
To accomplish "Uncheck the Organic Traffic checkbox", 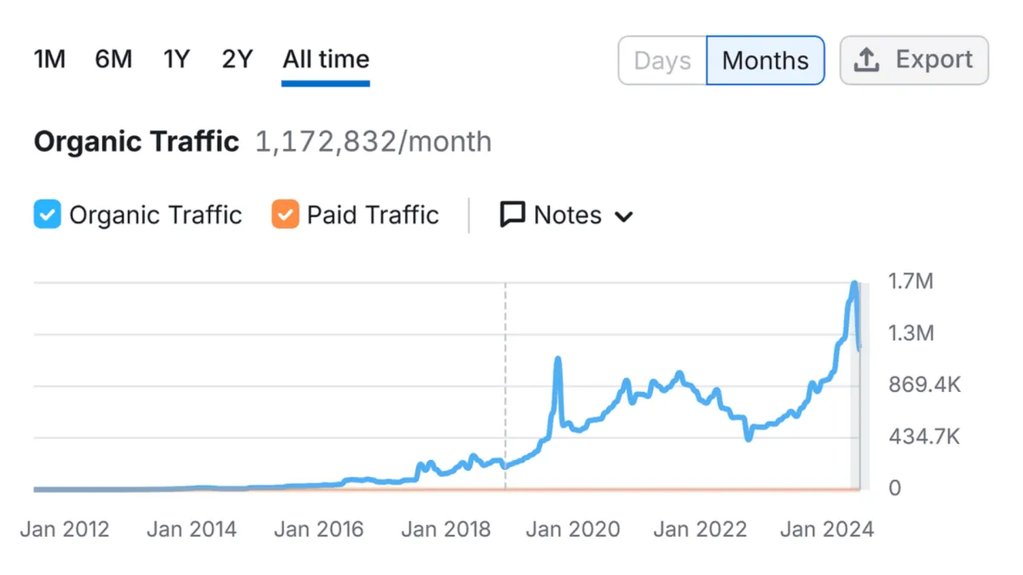I will pos(47,215).
